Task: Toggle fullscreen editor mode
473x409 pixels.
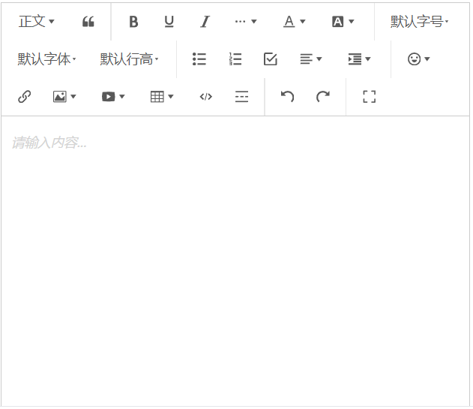Action: pyautogui.click(x=370, y=97)
